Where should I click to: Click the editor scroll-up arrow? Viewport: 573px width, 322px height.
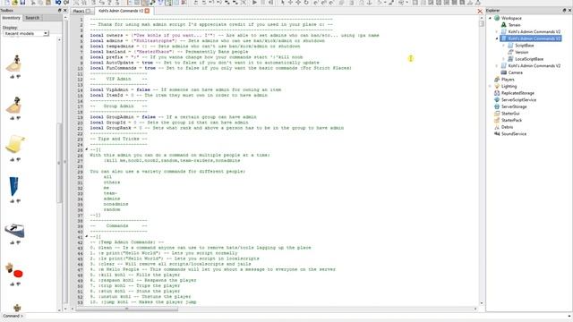coord(482,18)
